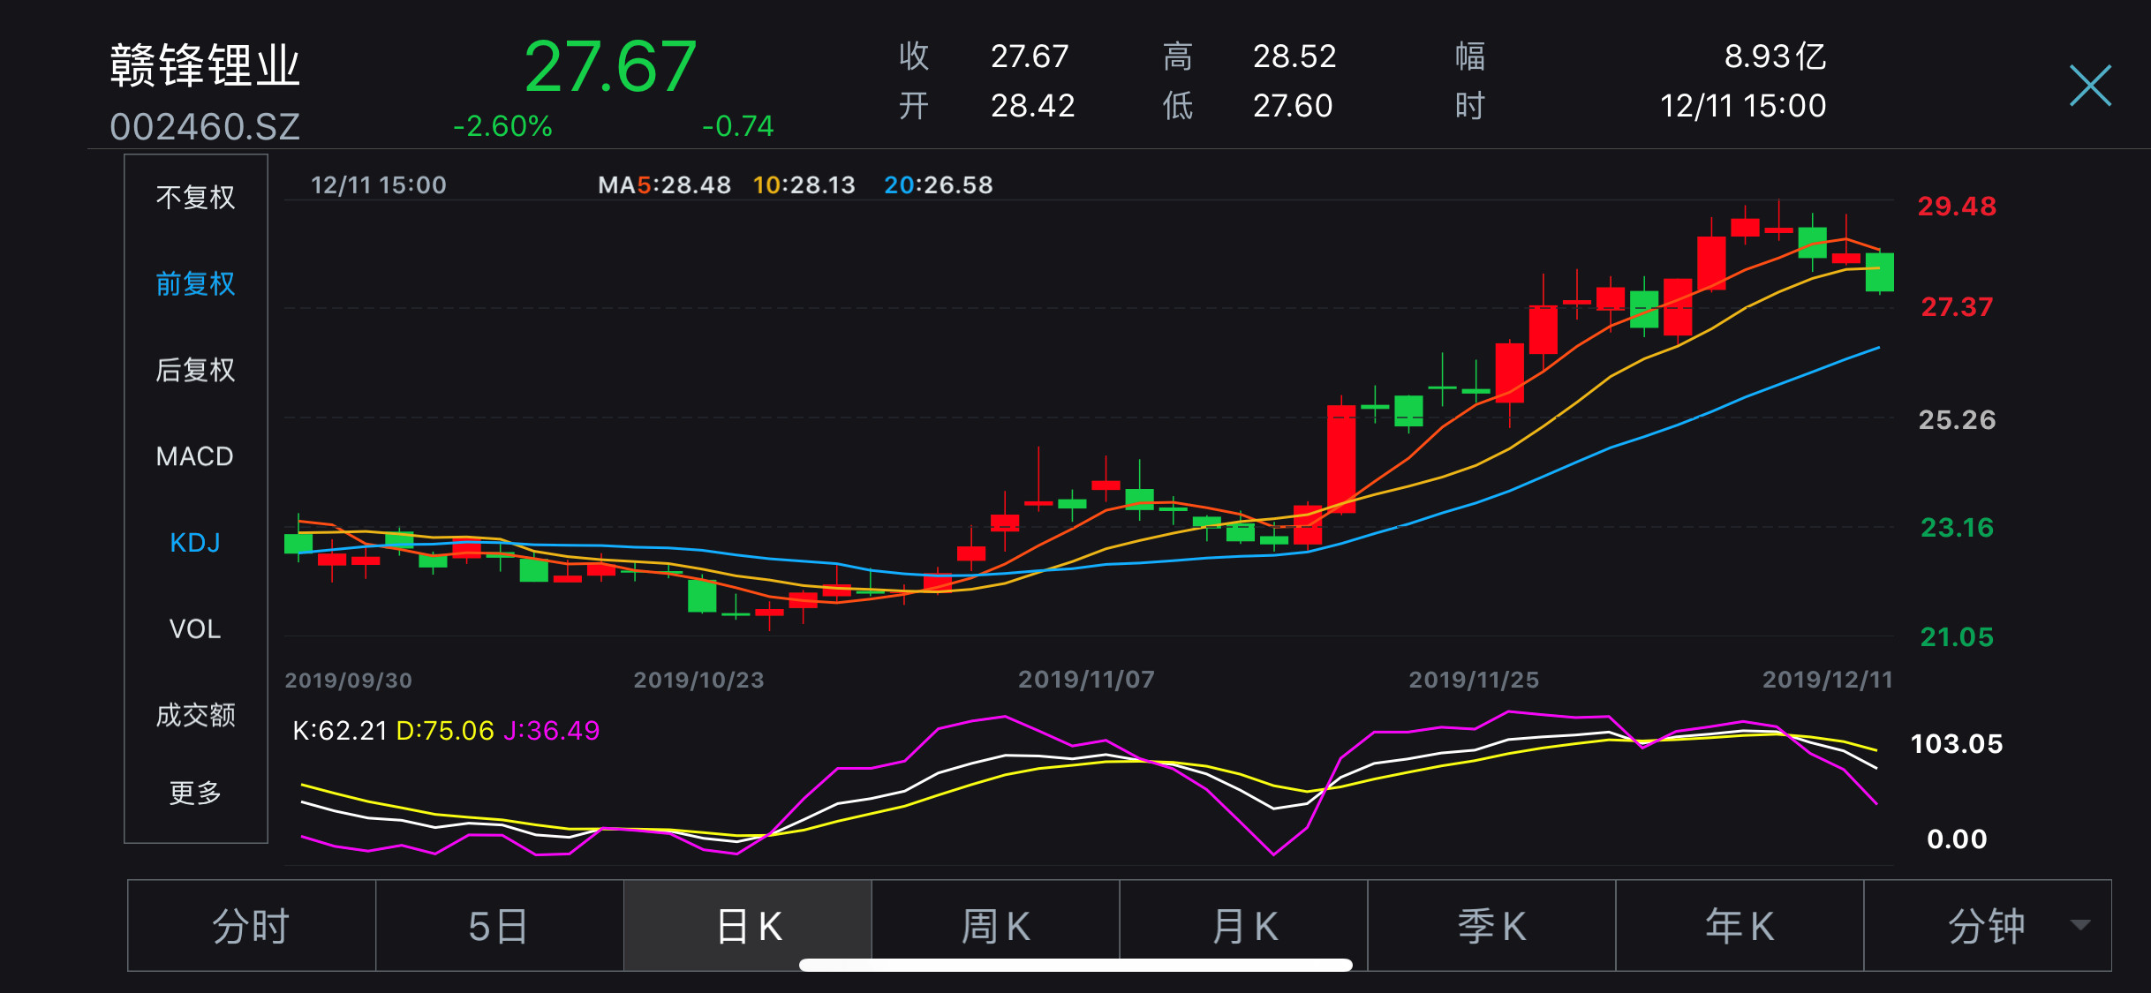Select the 日K daily candlestick tab
This screenshot has width=2151, height=993.
[748, 926]
